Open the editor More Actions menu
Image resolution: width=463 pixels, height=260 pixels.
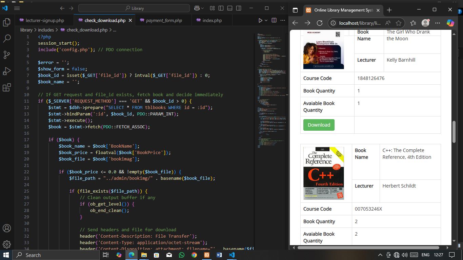[283, 20]
